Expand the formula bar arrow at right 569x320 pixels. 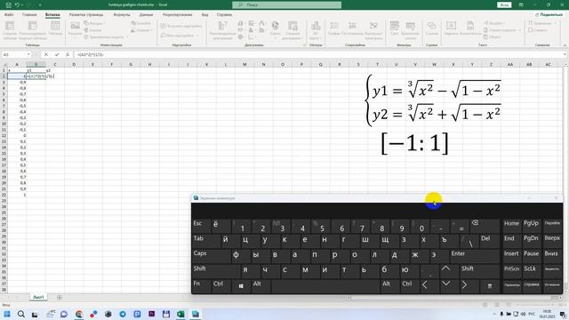pyautogui.click(x=565, y=54)
